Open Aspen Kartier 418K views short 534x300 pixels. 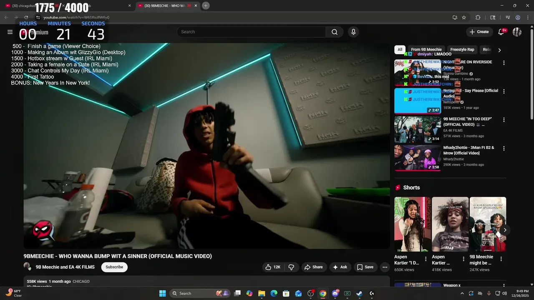tap(450, 224)
